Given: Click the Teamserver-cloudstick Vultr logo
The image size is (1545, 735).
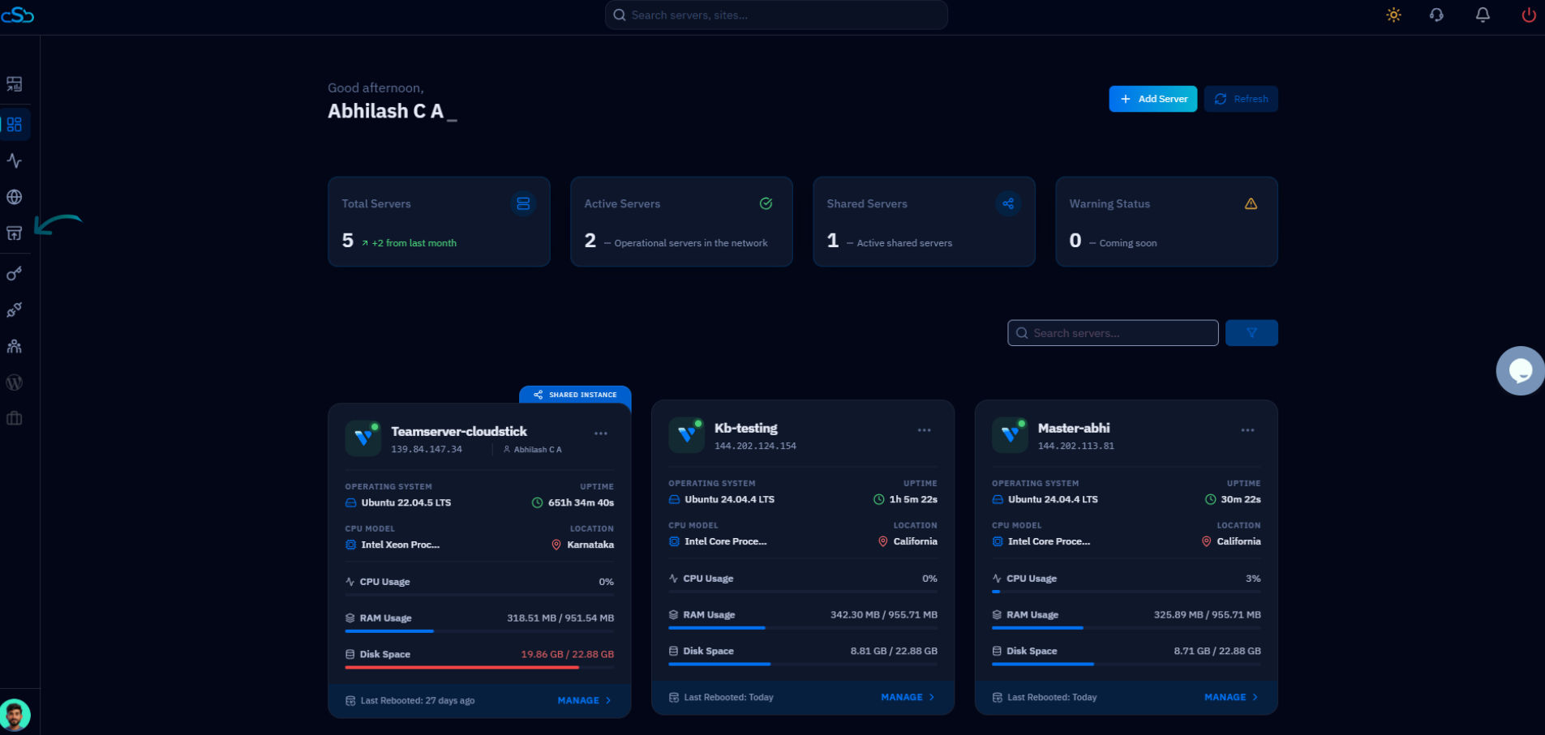Looking at the screenshot, I should 363,438.
